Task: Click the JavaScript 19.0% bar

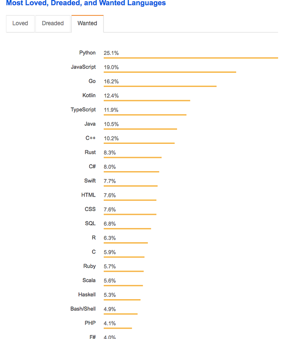Action: (170, 72)
